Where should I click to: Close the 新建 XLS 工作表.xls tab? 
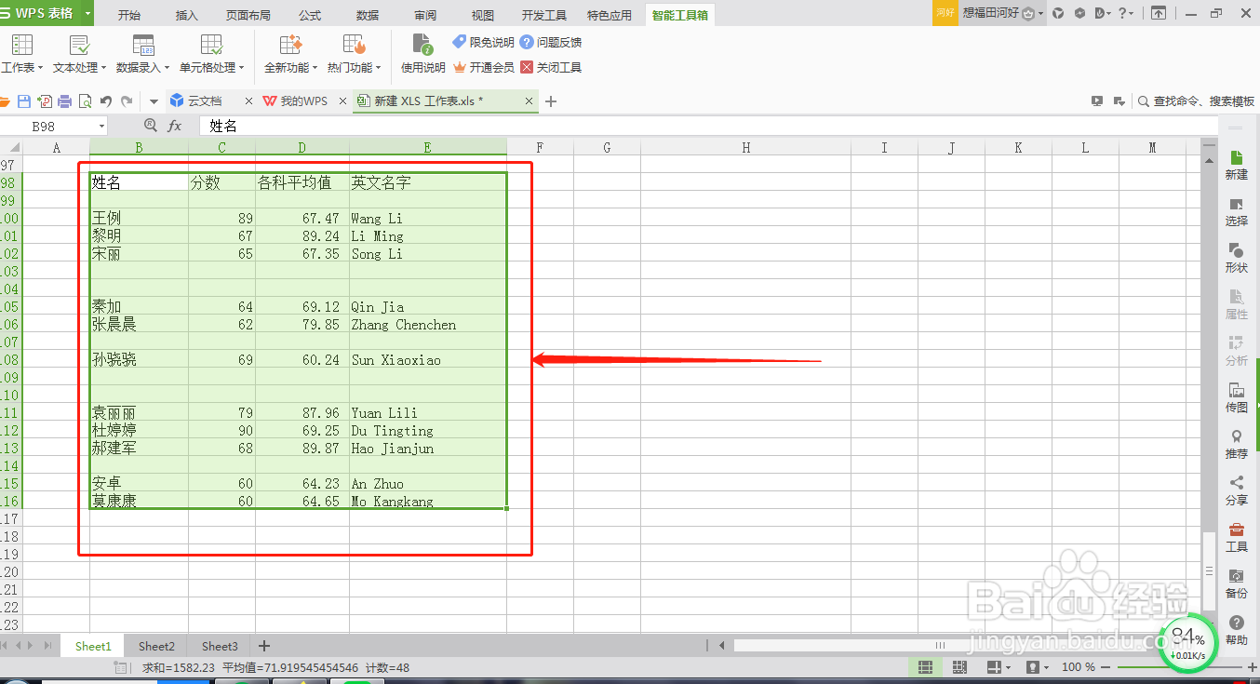(x=529, y=101)
